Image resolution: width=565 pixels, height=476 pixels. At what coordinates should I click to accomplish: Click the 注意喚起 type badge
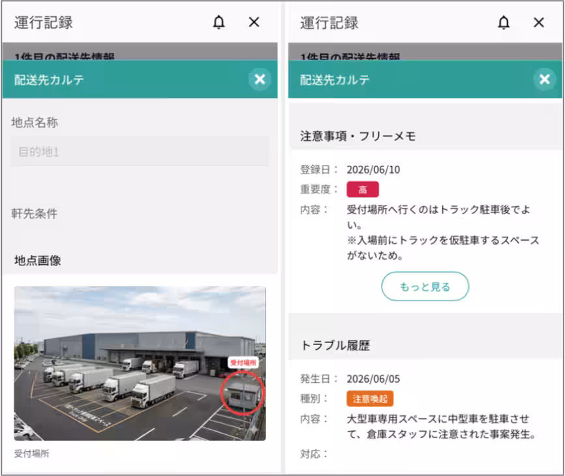coord(370,398)
